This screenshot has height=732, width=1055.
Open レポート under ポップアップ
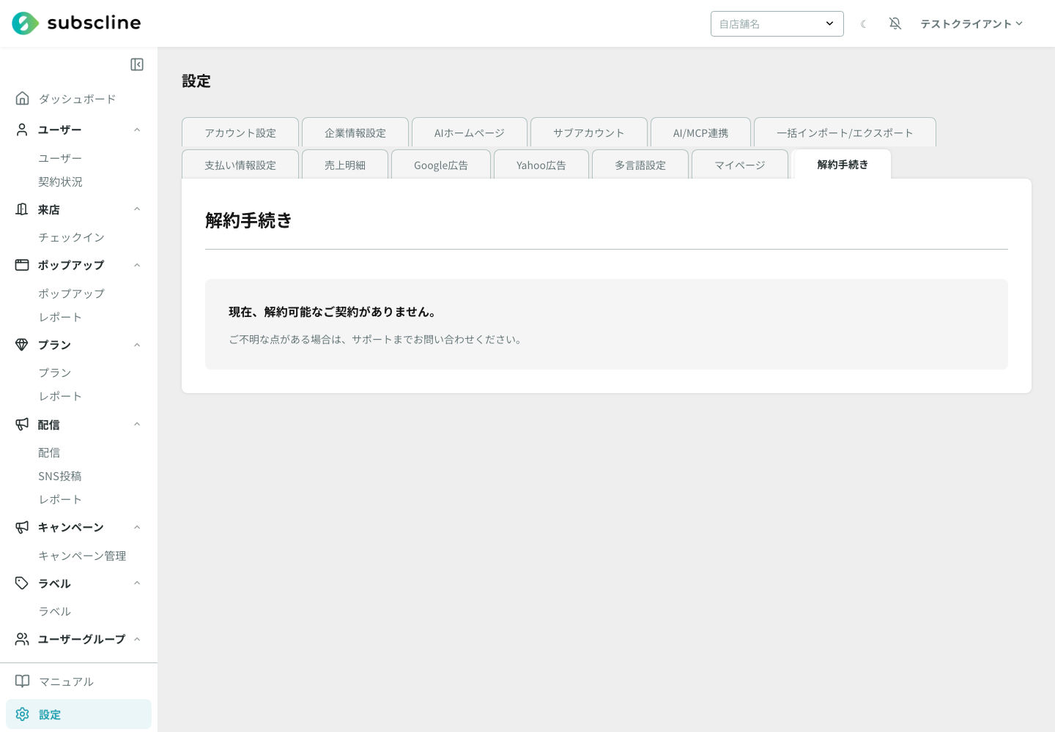[60, 317]
